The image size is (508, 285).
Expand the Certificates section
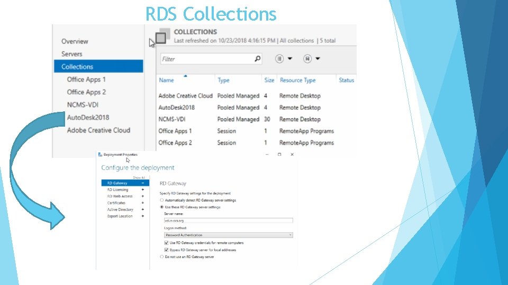click(x=142, y=203)
